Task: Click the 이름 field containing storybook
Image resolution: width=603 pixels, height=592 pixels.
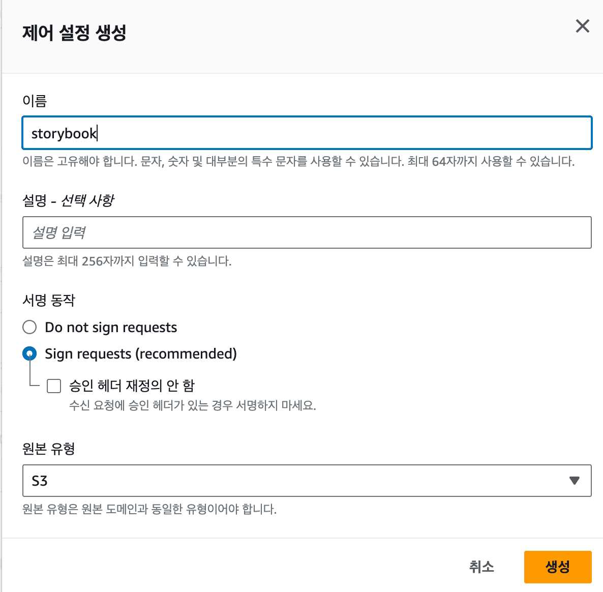Action: [x=307, y=133]
